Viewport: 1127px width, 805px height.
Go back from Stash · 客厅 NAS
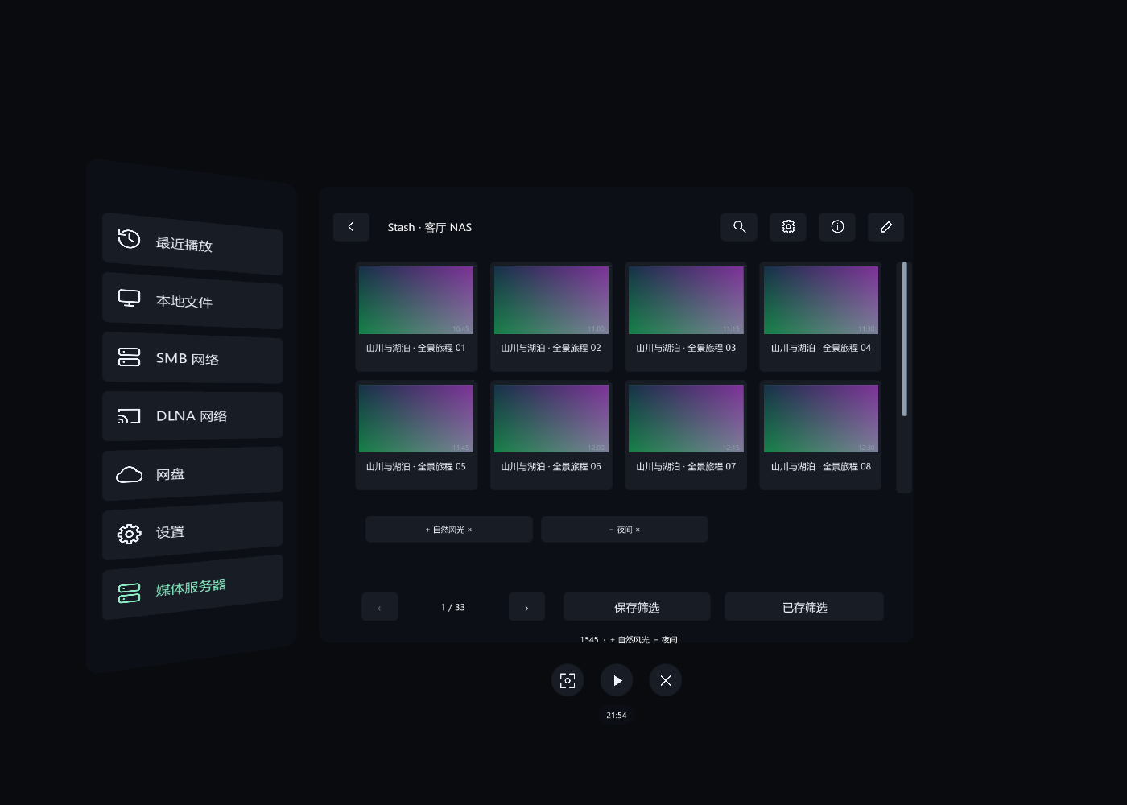point(351,227)
